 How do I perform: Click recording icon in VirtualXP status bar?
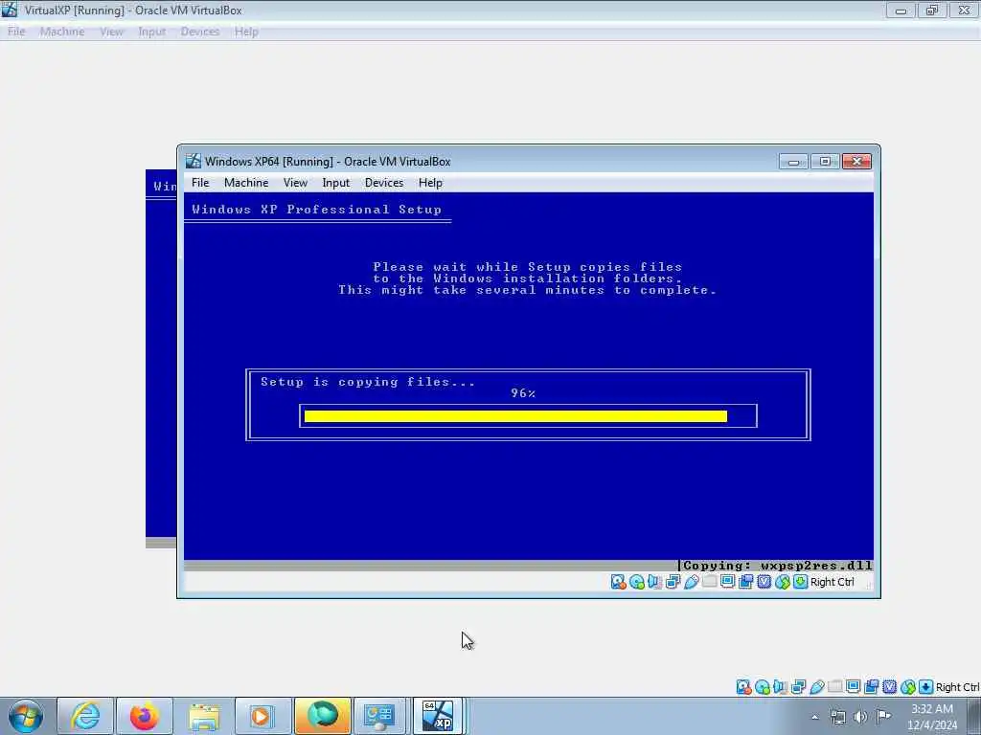tap(871, 687)
